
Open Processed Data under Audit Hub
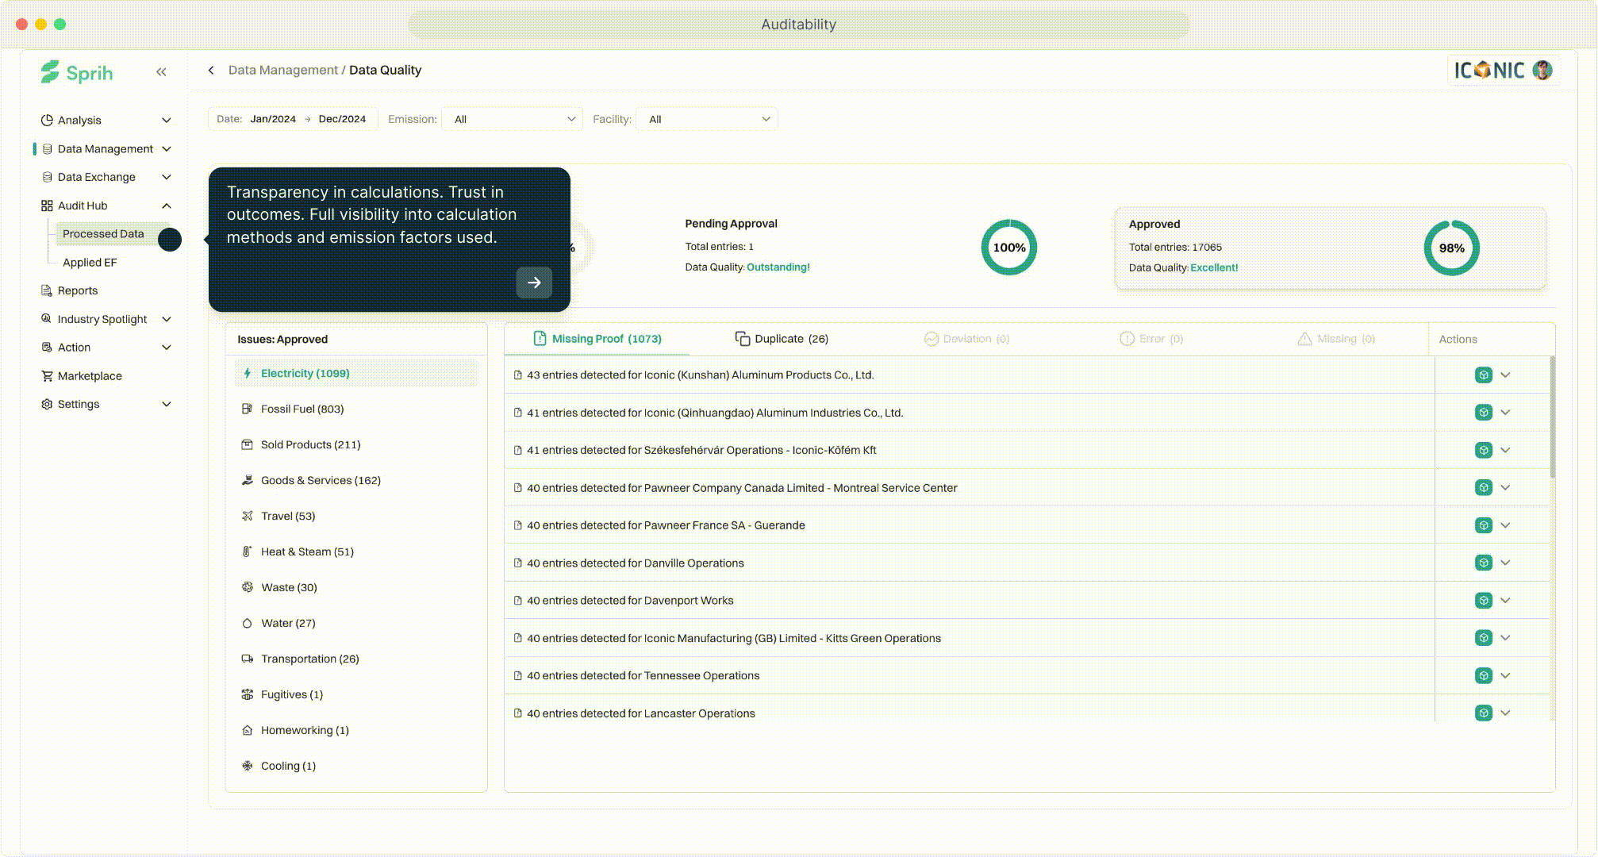click(103, 234)
